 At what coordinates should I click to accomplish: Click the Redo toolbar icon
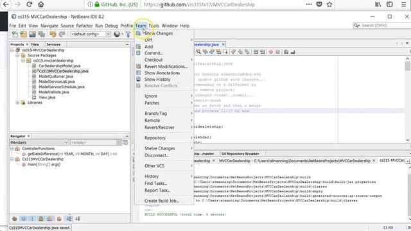pyautogui.click(x=62, y=34)
